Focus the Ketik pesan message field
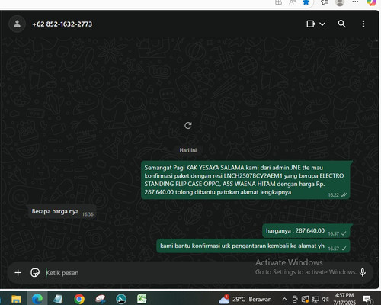 pos(150,273)
